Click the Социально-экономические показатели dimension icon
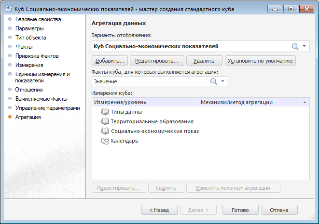This screenshot has height=224, width=319. (105, 131)
